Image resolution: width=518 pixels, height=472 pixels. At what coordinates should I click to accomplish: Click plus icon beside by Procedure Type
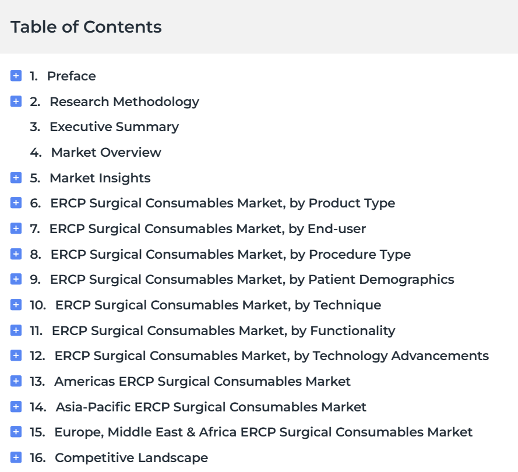point(16,253)
